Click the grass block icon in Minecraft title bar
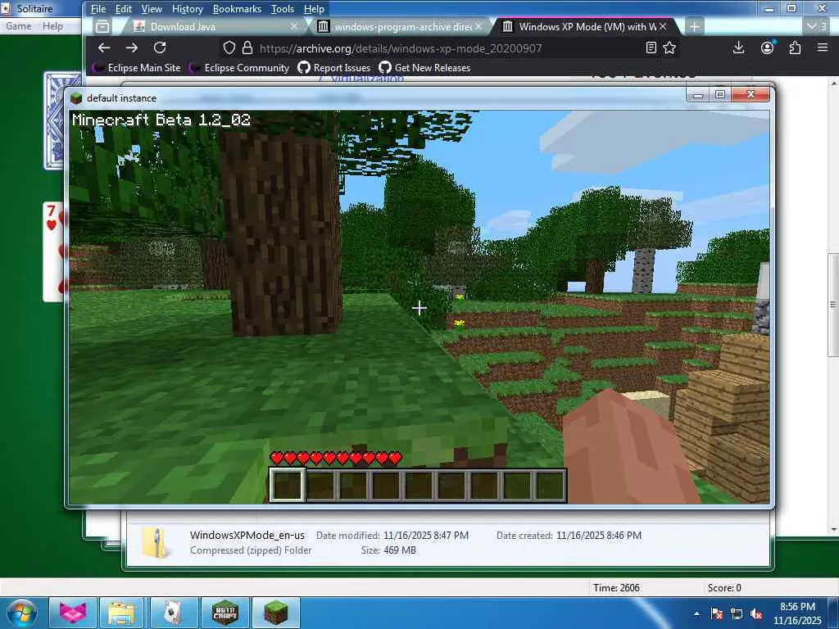The image size is (839, 629). click(76, 98)
